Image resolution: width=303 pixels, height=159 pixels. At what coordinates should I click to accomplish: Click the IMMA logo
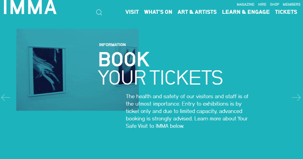click(30, 7)
